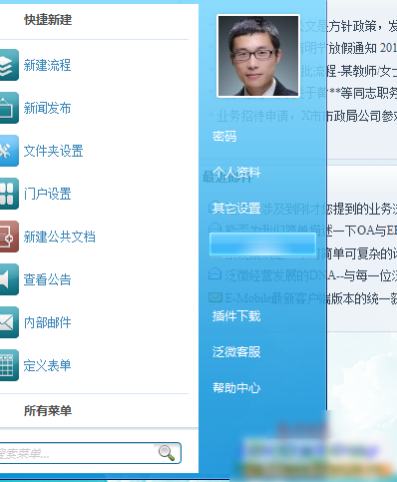Click the 内部邮件 envelope icon
Screen dimensions: 397x482
[x=9, y=322]
